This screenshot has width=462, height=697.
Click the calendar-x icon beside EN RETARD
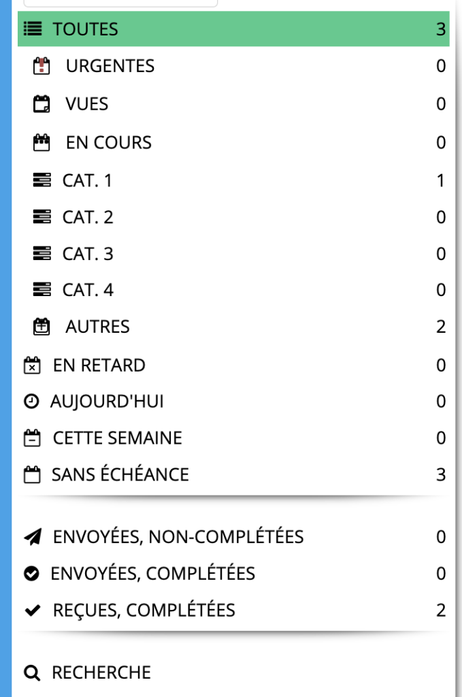32,365
